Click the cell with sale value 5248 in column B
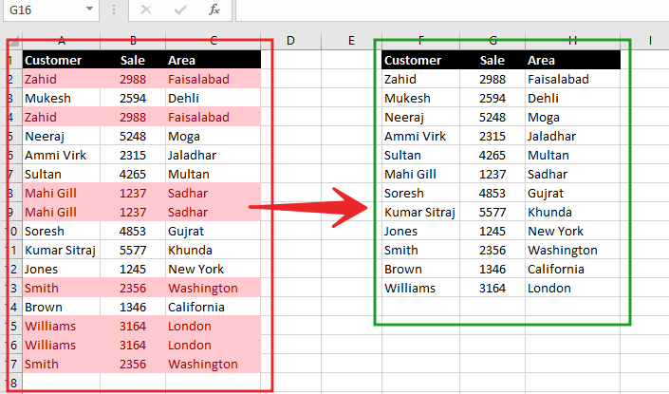 (133, 136)
